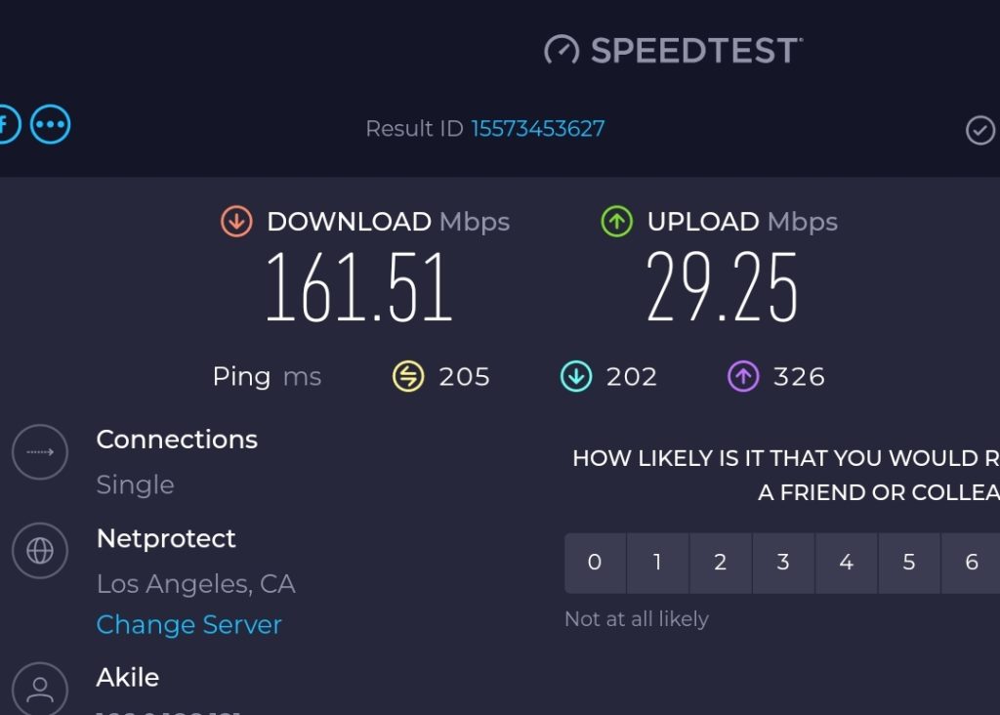This screenshot has height=715, width=1000.
Task: Click the download arrow icon
Action: click(x=236, y=222)
